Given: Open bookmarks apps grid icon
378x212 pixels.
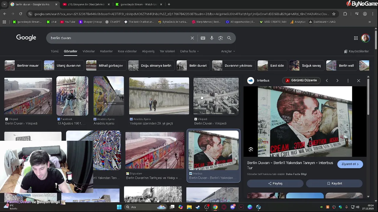Looking at the screenshot, I should 4,22.
